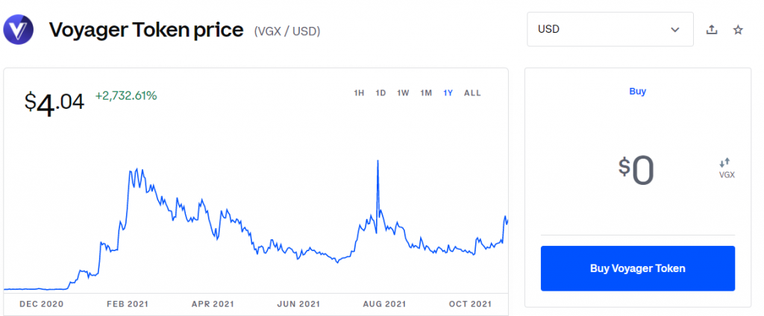Click the chevron in currency selector
764x316 pixels.
(x=674, y=30)
